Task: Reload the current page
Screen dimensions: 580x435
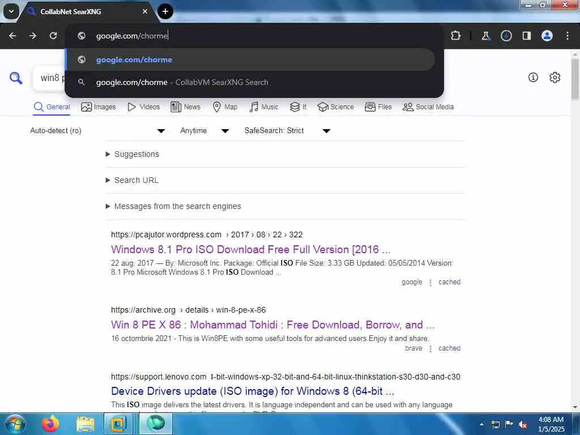Action: click(x=53, y=36)
